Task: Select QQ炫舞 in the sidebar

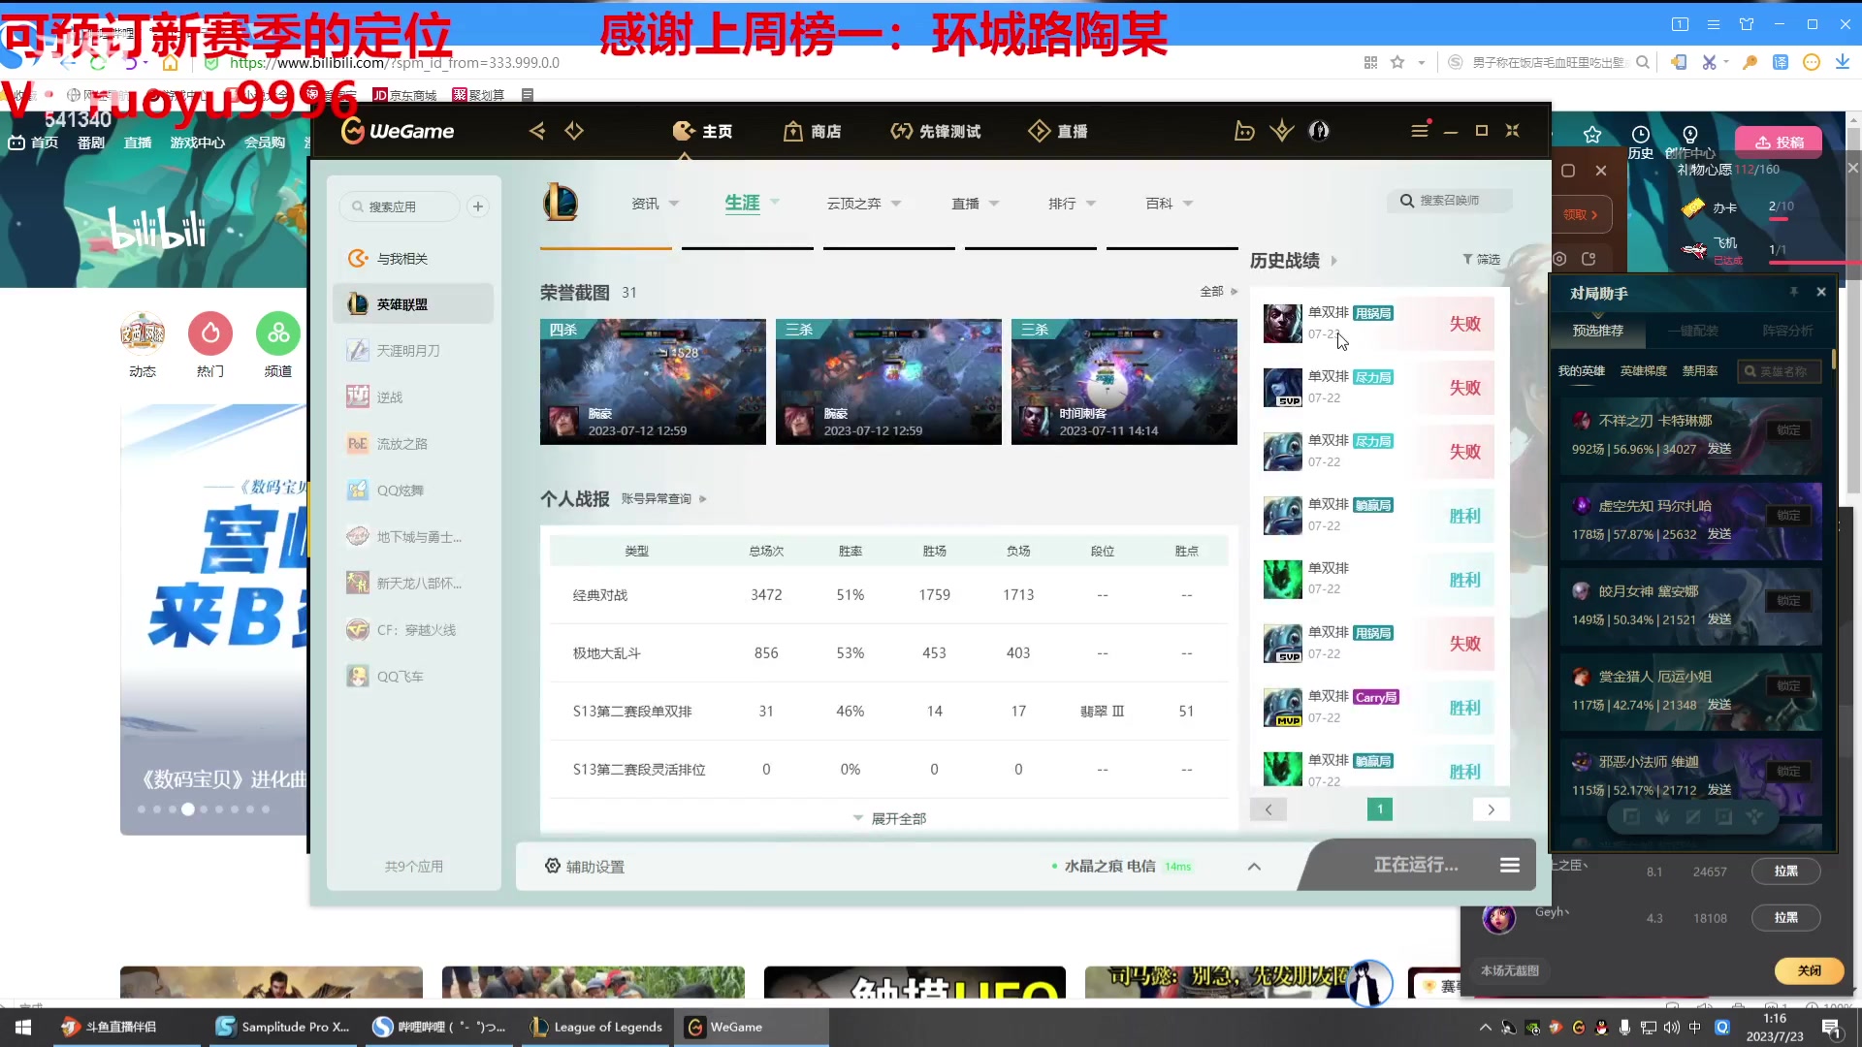Action: (413, 491)
